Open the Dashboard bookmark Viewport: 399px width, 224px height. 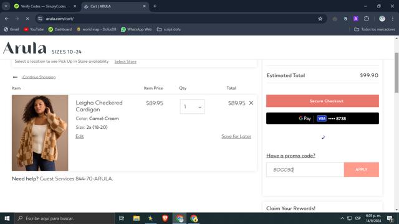(60, 29)
